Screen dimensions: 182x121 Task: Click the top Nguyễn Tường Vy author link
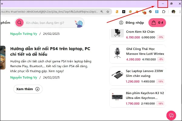point(24,34)
